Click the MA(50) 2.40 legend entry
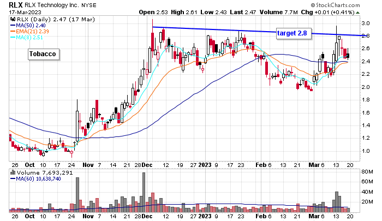This screenshot has width=382, height=221. [x=28, y=25]
